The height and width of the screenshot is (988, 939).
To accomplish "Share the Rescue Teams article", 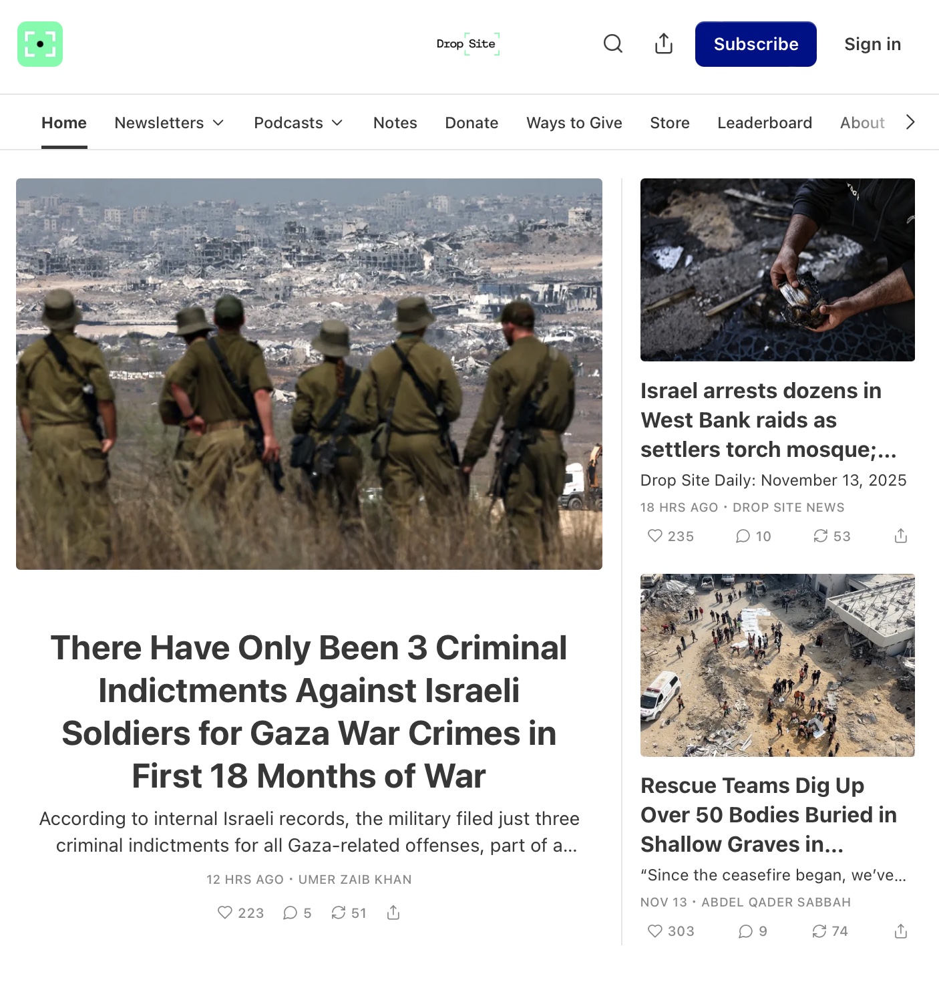I will click(x=900, y=931).
